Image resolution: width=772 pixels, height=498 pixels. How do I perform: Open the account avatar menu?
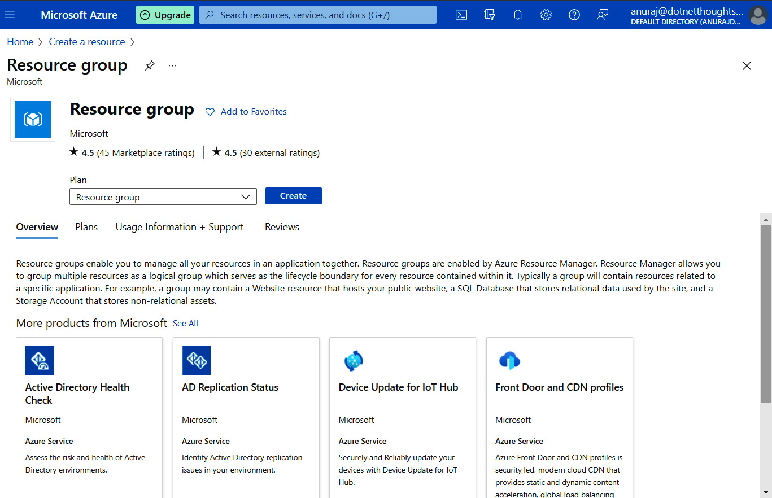(758, 15)
